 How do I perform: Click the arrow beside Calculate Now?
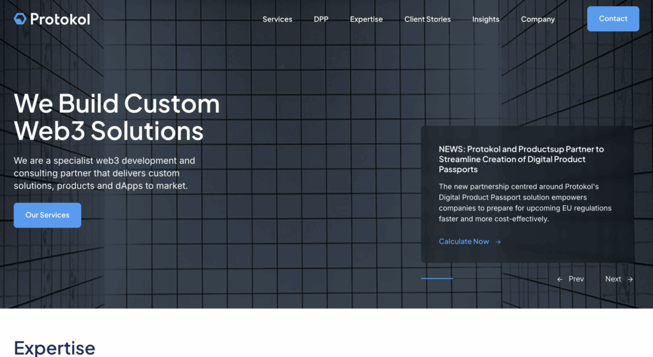[498, 242]
